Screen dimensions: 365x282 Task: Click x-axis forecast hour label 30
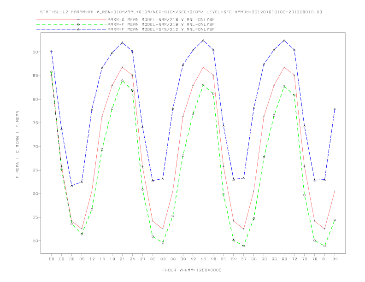(x=153, y=259)
